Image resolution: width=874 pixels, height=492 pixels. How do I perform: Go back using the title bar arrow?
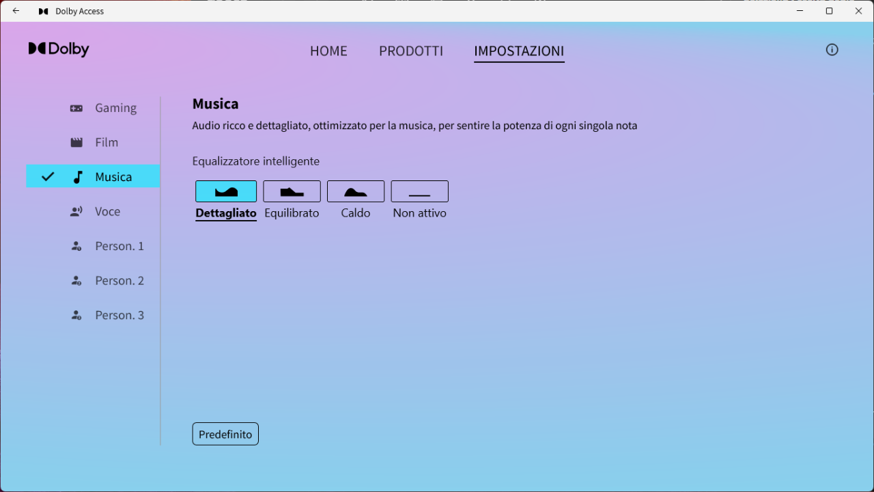point(16,11)
